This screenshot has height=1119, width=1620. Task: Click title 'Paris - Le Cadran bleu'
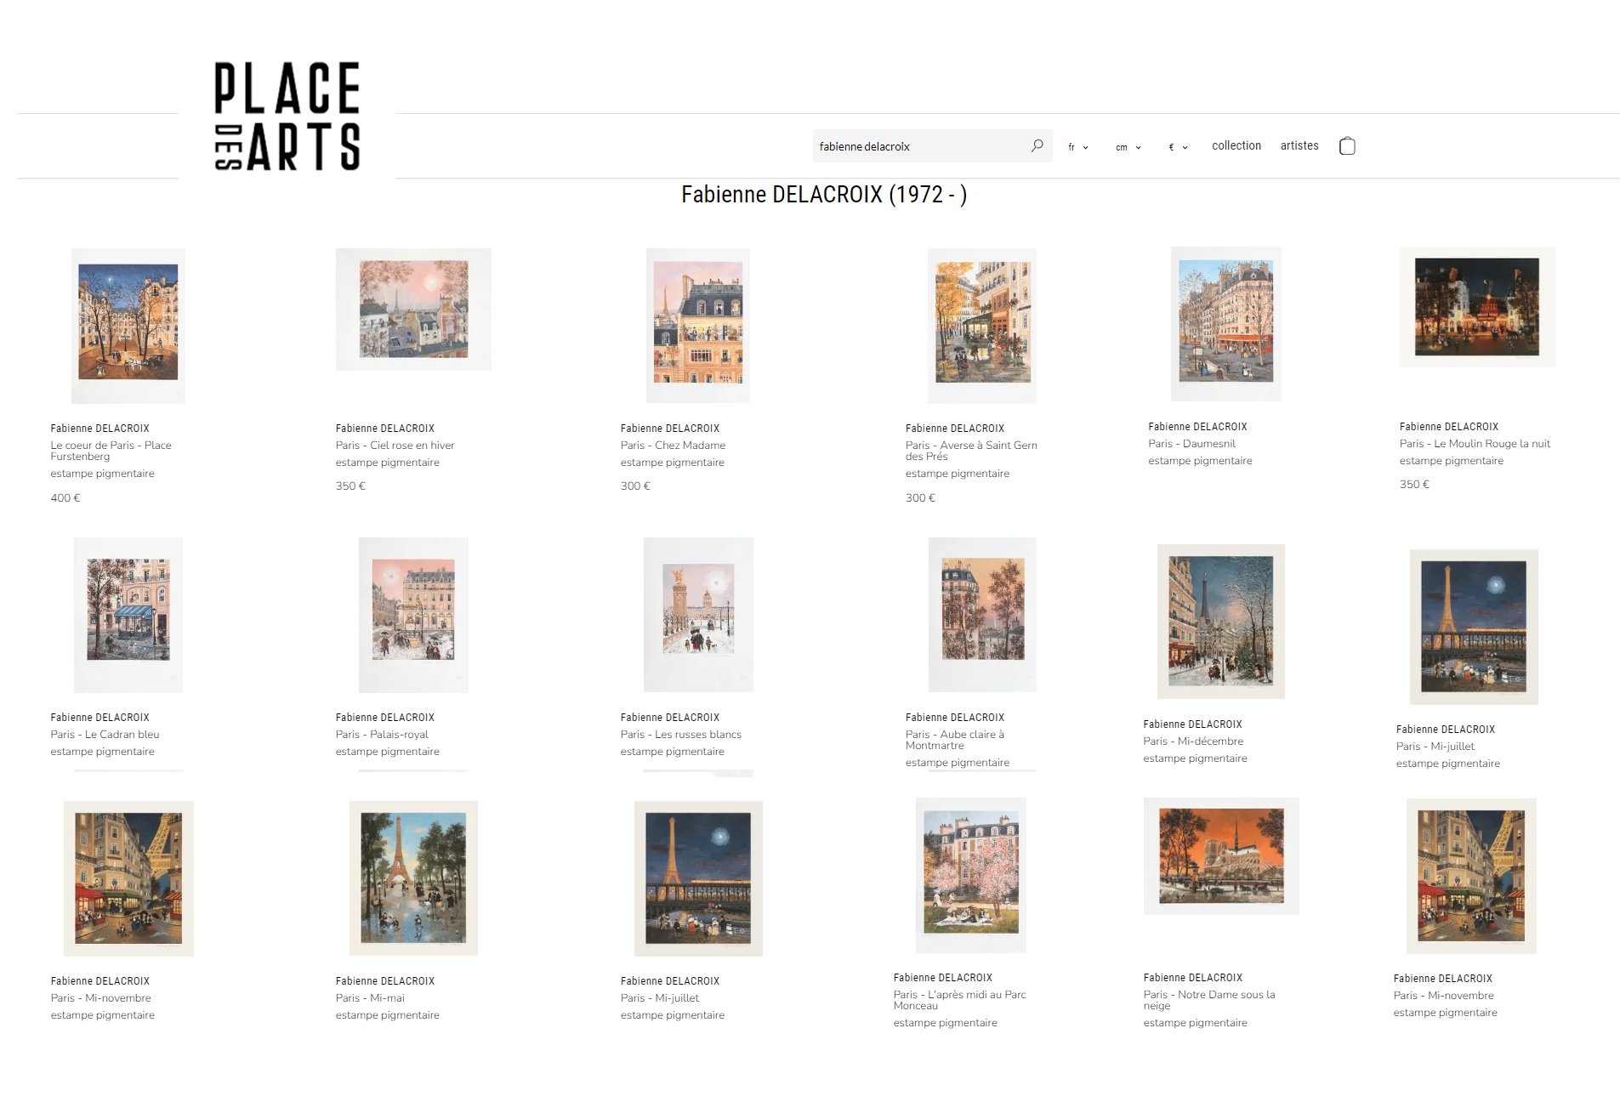[105, 735]
